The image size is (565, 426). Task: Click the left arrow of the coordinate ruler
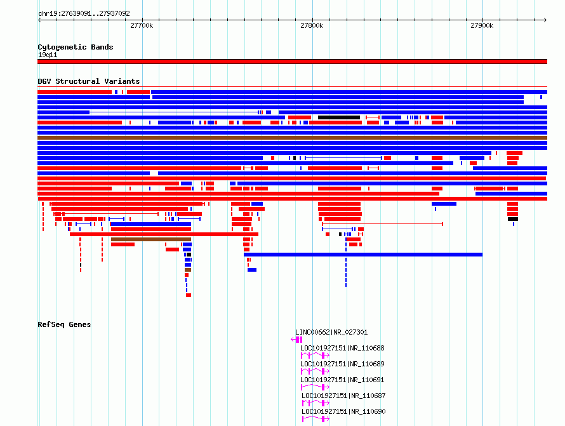click(39, 20)
